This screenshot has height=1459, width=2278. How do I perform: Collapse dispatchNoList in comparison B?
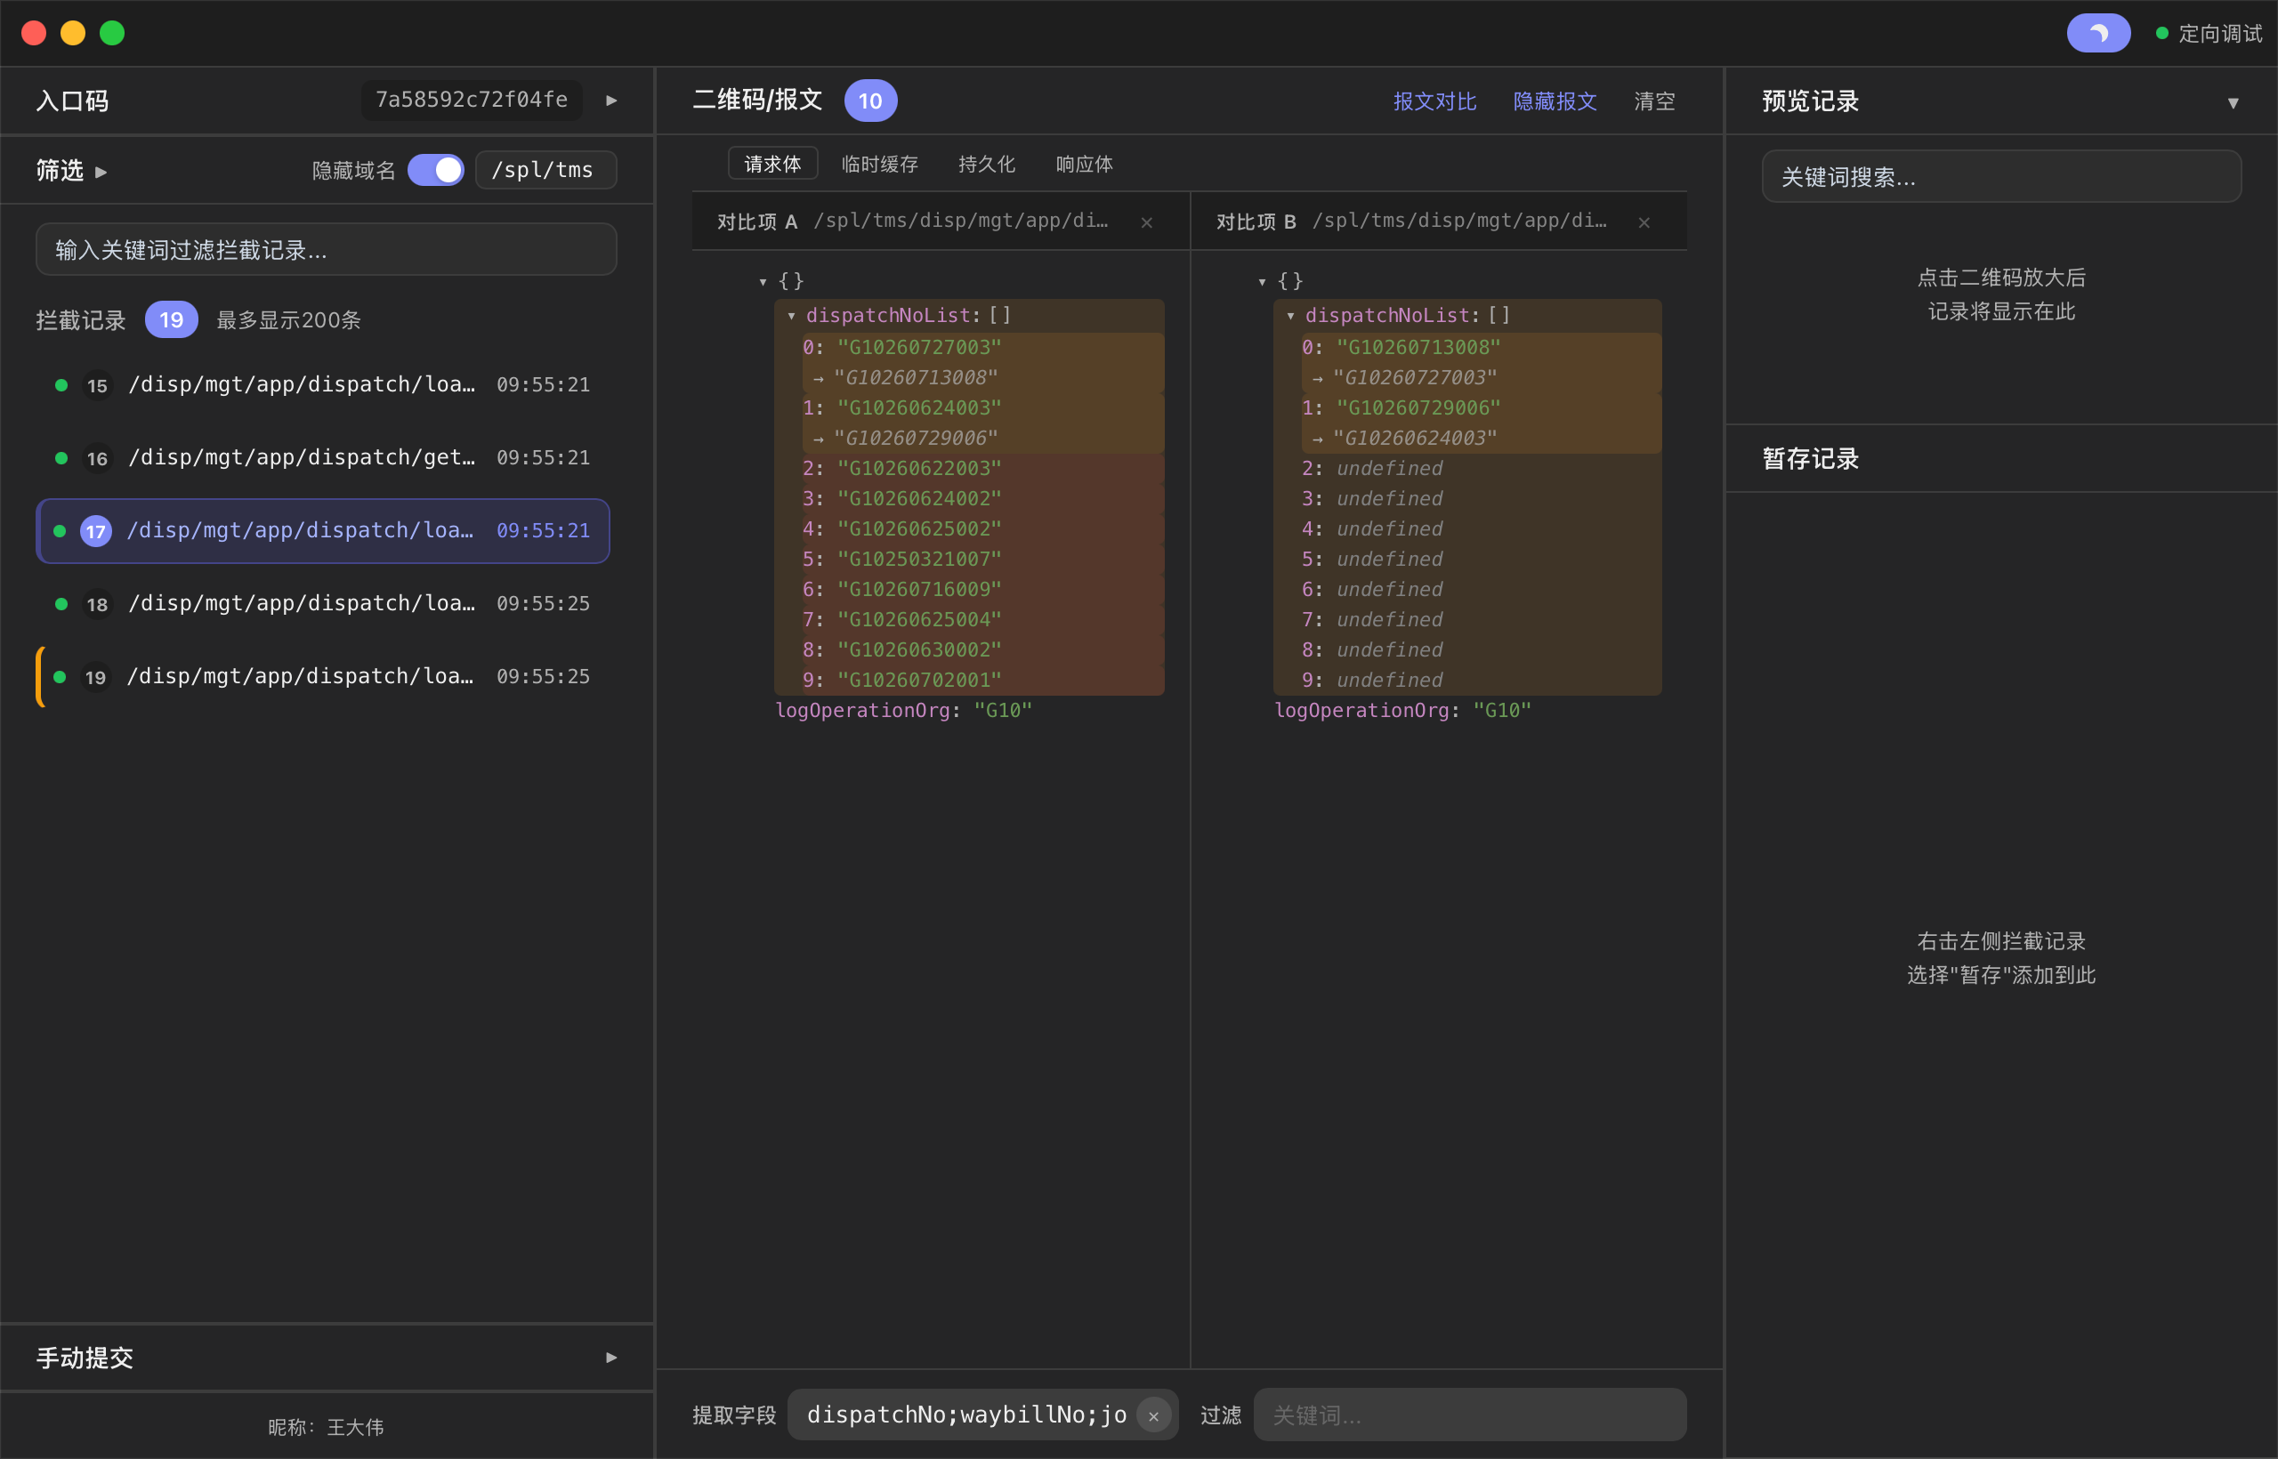point(1290,316)
